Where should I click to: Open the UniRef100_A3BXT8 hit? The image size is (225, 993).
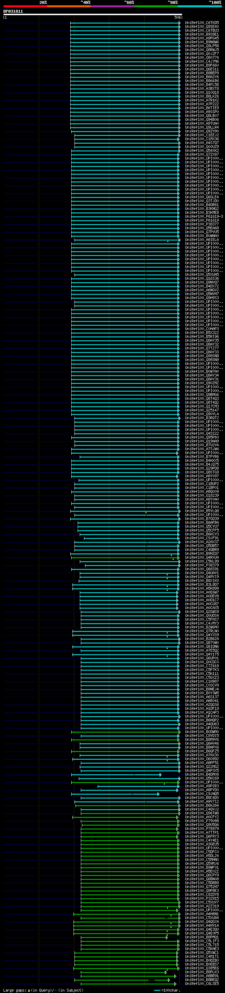pos(201,89)
